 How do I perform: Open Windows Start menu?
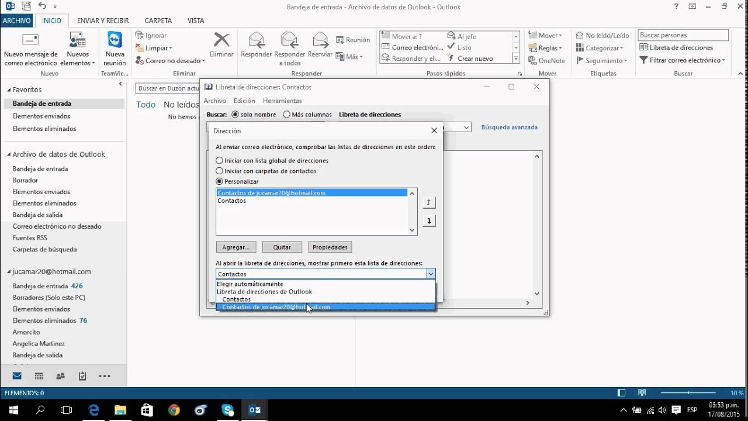click(x=13, y=410)
